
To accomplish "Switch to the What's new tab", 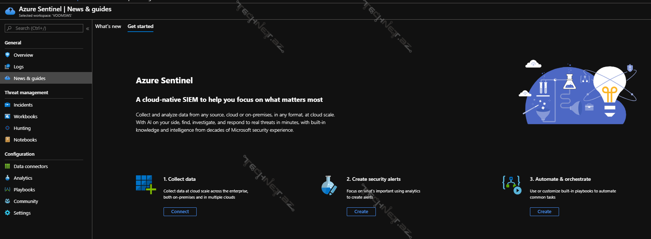I will tap(108, 26).
